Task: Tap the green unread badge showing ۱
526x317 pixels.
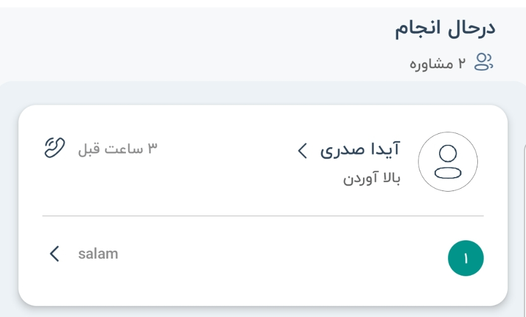Action: click(x=466, y=258)
